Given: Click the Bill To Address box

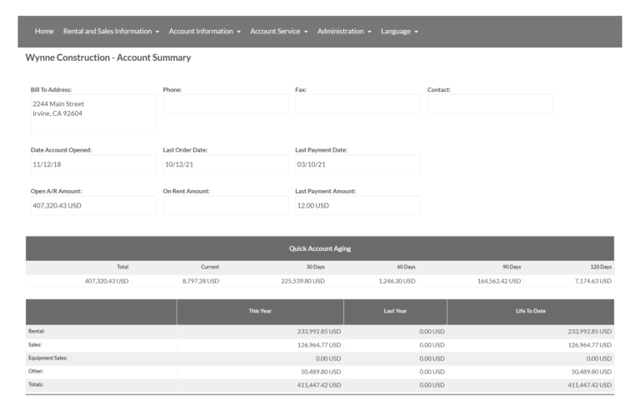Looking at the screenshot, I should (91, 113).
